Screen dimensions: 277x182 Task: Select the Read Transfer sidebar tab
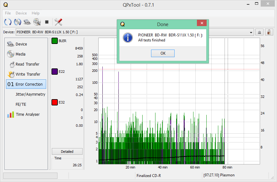(x=26, y=64)
